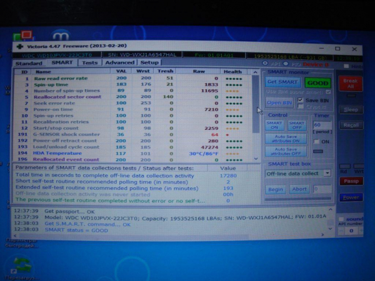
Task: Click Auto Save attributes OFF button
Action: click(x=286, y=152)
